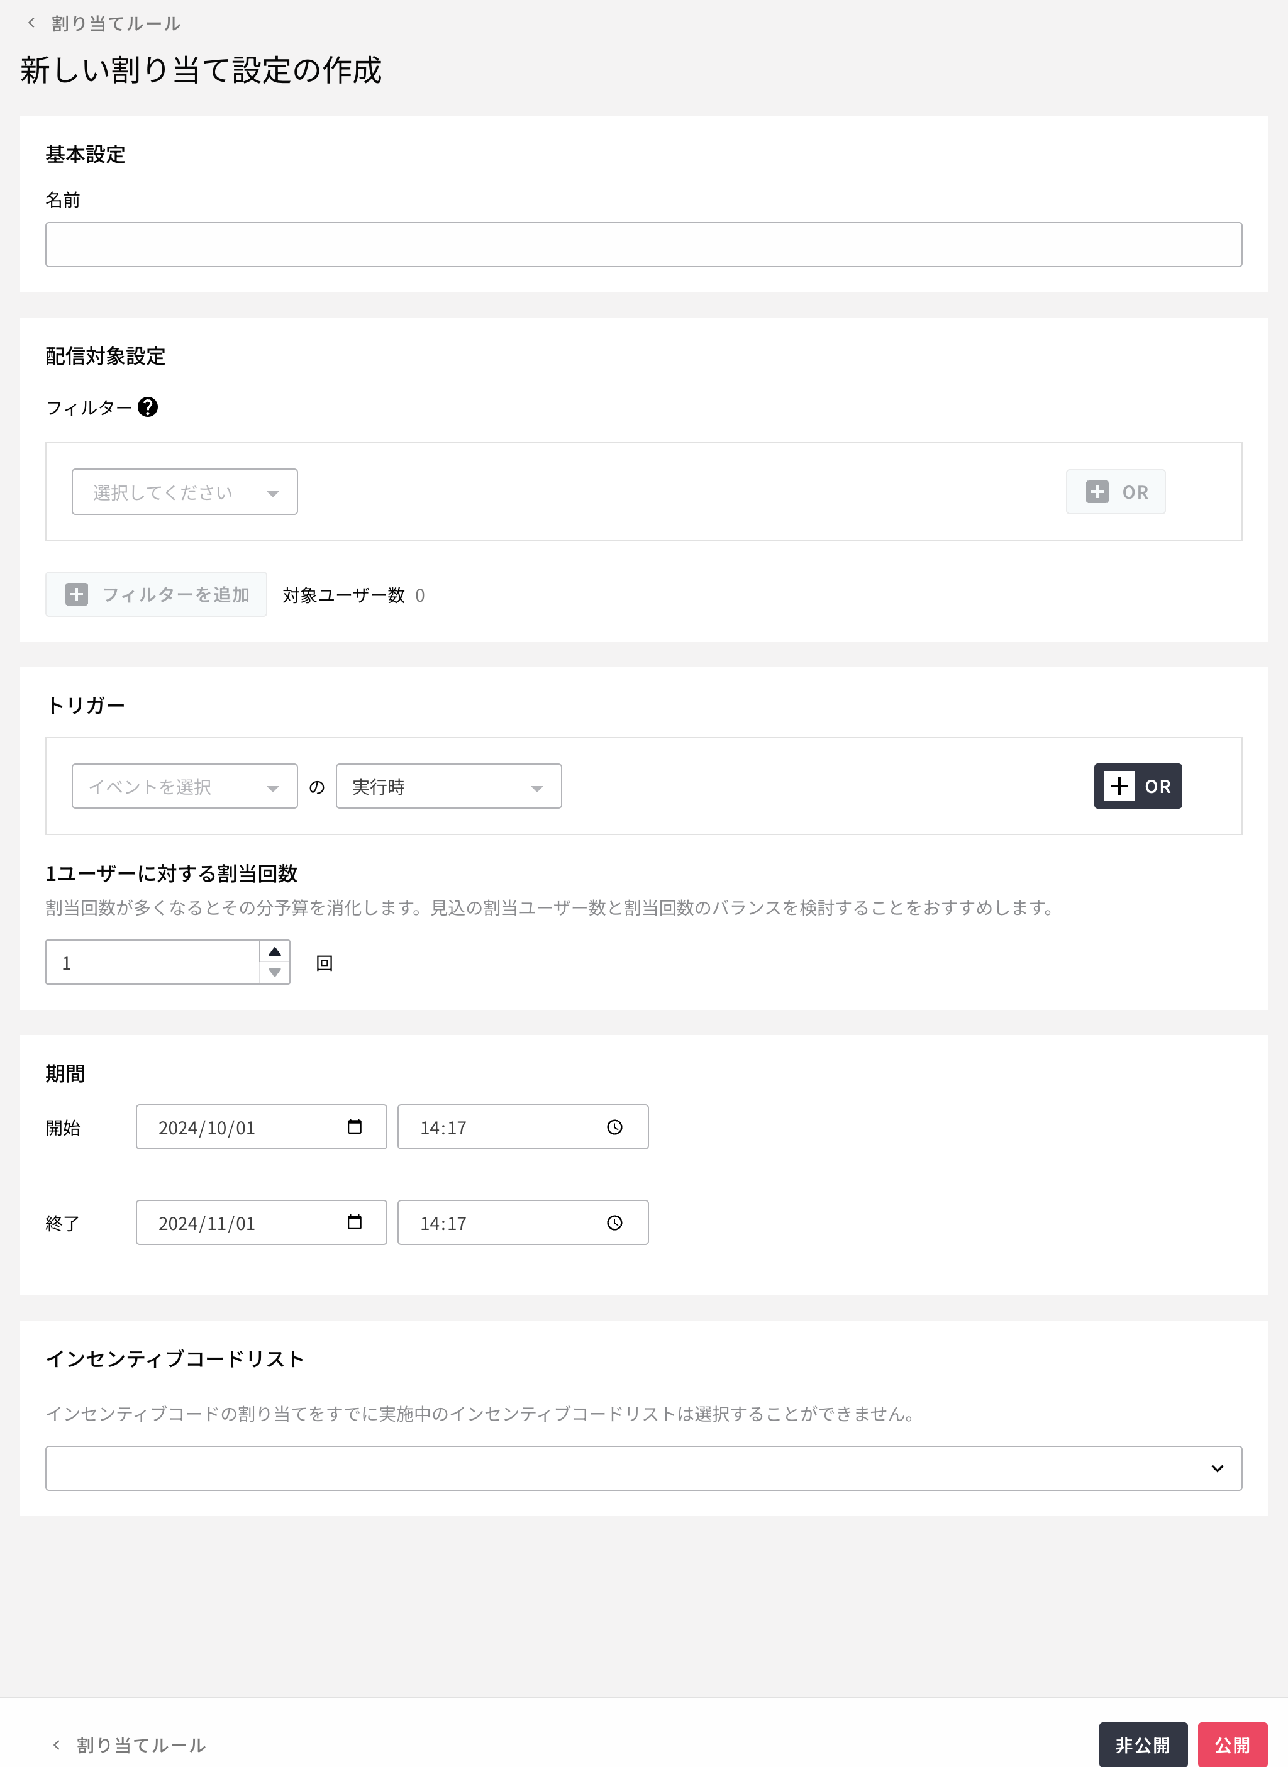Increase 割当回数 with the up arrow
This screenshot has height=1767, width=1288.
(x=274, y=951)
